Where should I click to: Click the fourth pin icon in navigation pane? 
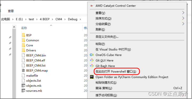pyautogui.click(x=10, y=55)
